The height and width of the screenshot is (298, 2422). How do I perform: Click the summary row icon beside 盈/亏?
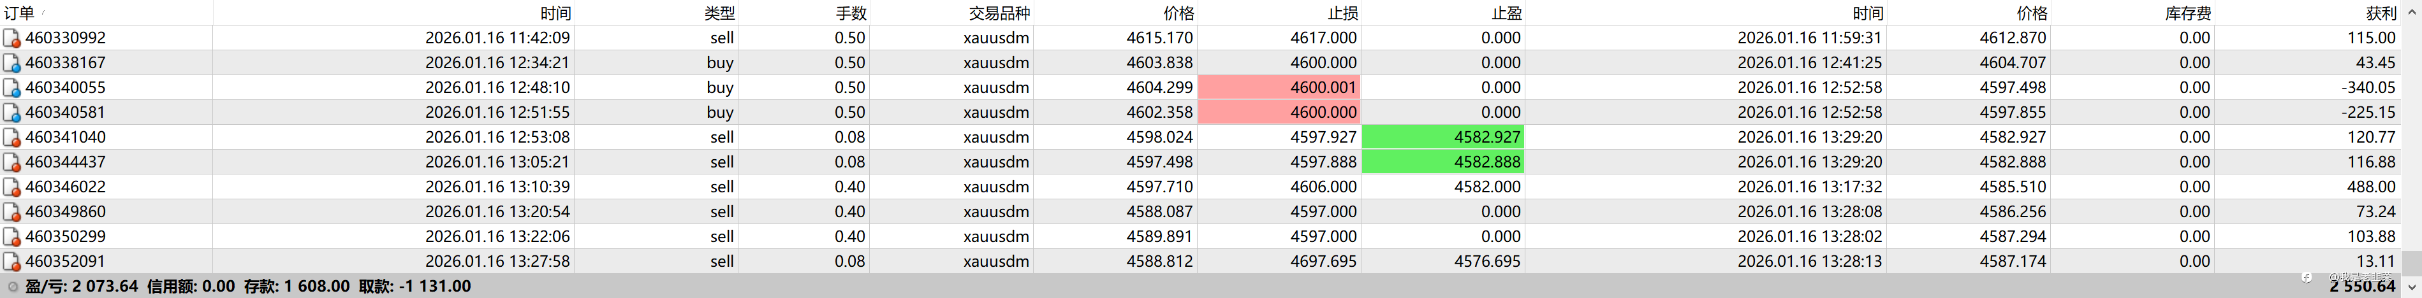[12, 287]
